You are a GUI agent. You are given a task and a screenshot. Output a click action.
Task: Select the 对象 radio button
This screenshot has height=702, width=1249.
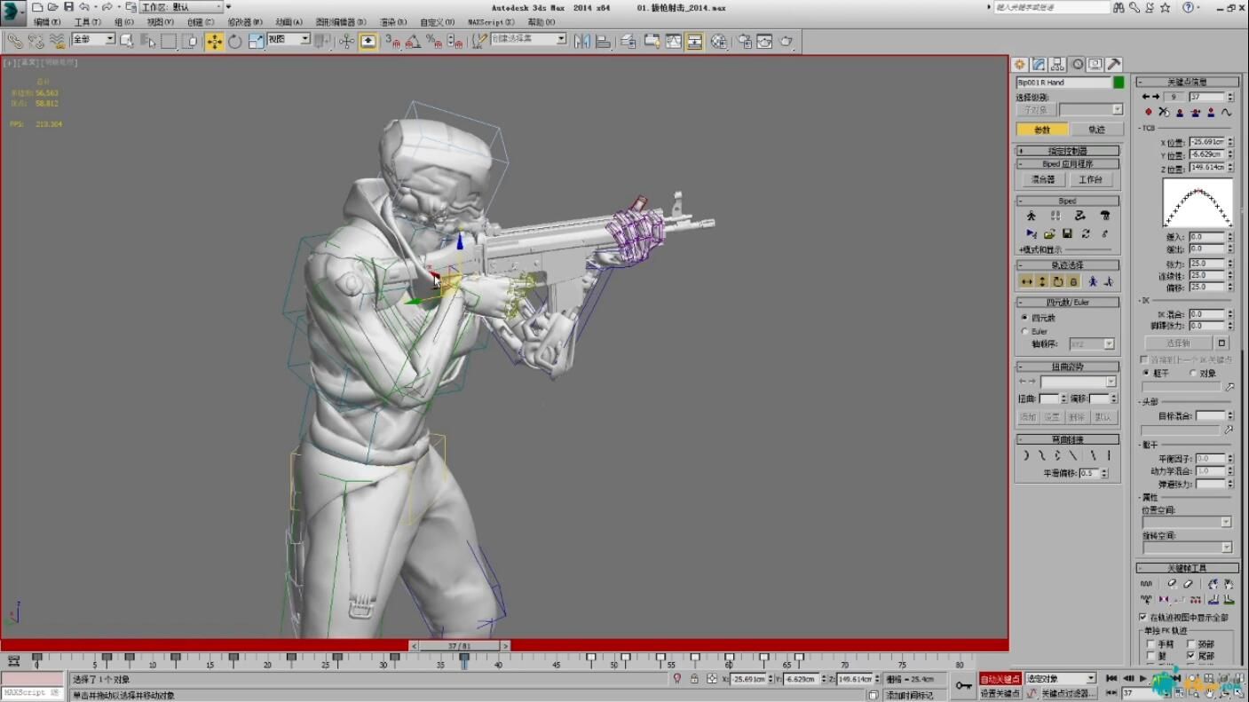1192,373
